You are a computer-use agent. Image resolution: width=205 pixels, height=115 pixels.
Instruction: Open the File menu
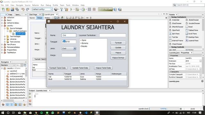2,5
